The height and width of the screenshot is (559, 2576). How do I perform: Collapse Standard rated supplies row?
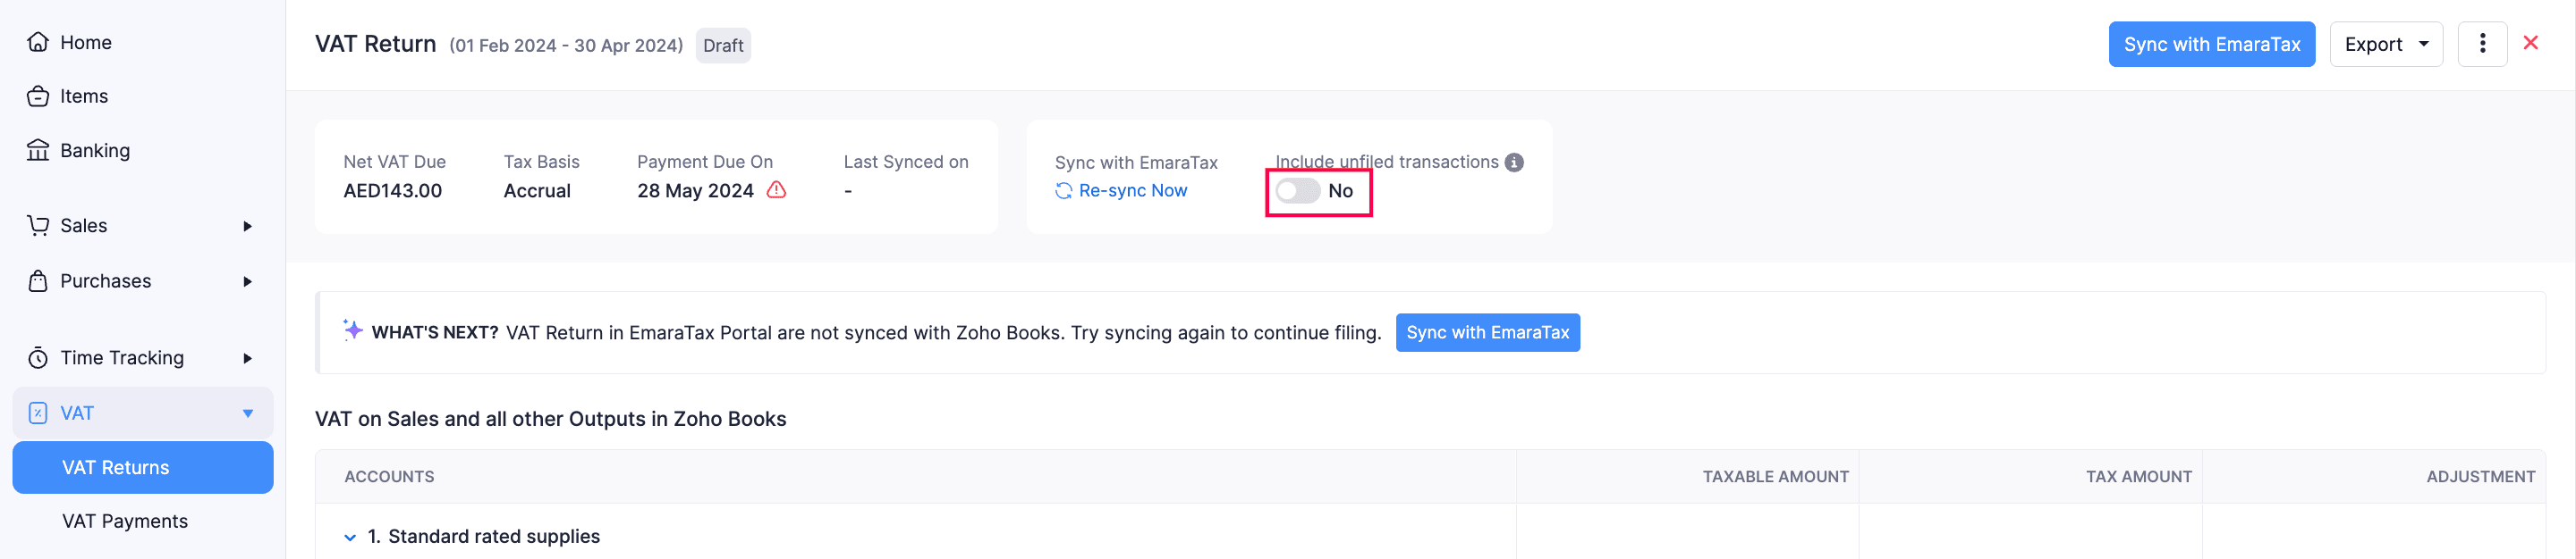350,537
